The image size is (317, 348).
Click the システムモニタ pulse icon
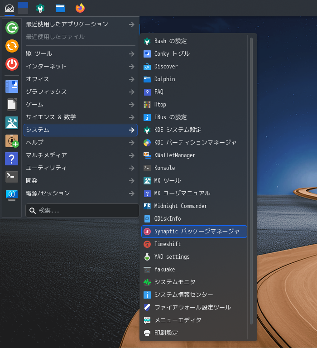coord(147,282)
